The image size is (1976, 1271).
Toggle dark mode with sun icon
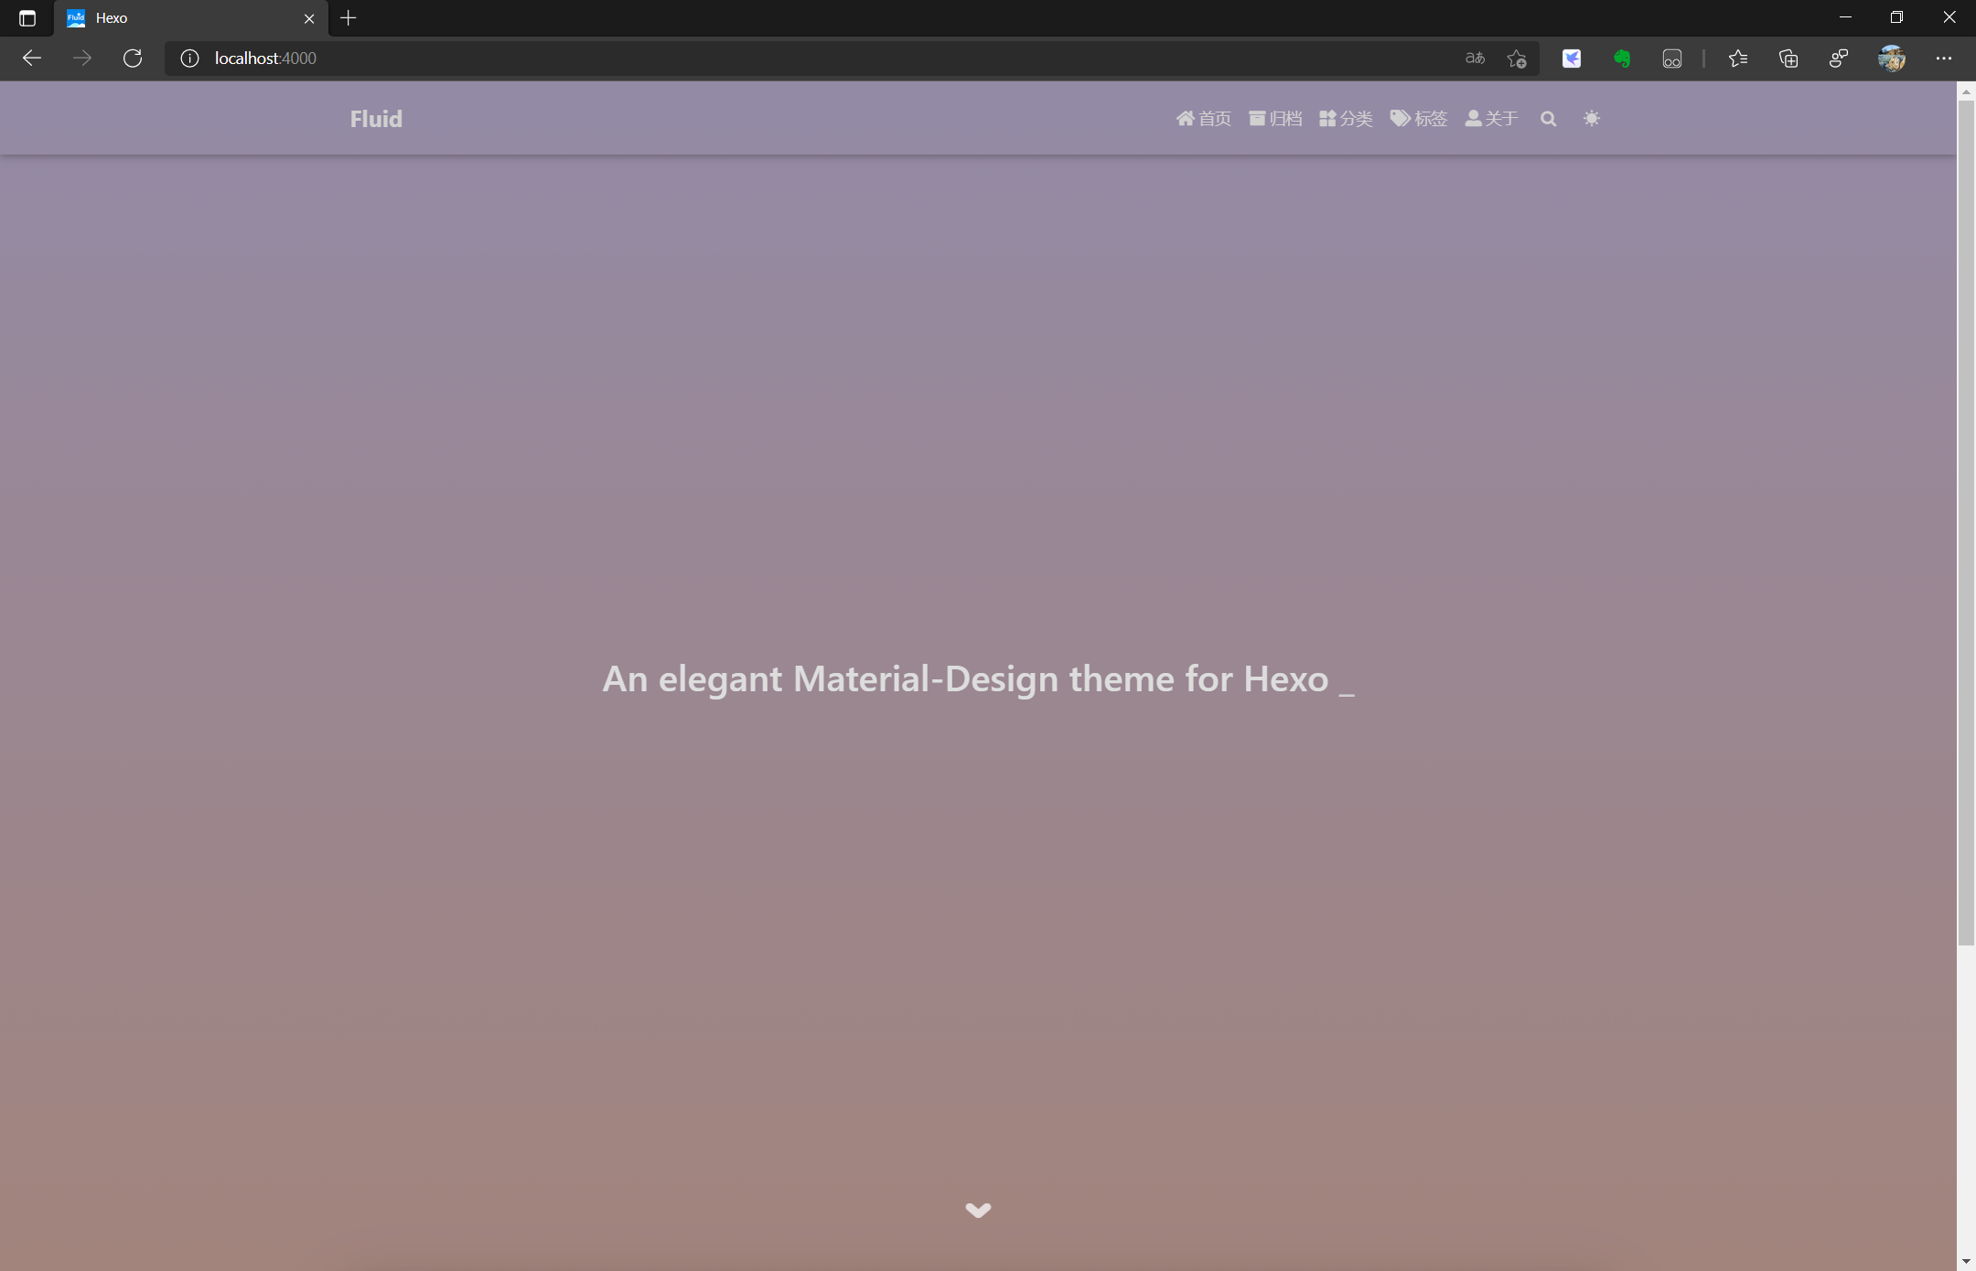[1592, 119]
